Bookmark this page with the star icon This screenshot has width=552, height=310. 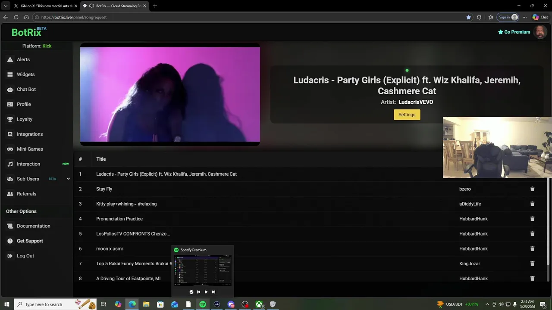(x=469, y=17)
